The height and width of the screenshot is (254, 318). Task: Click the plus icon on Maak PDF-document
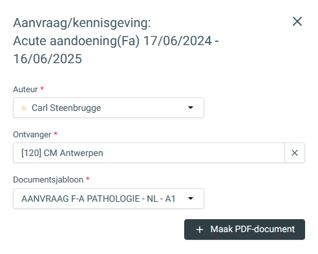pos(200,230)
